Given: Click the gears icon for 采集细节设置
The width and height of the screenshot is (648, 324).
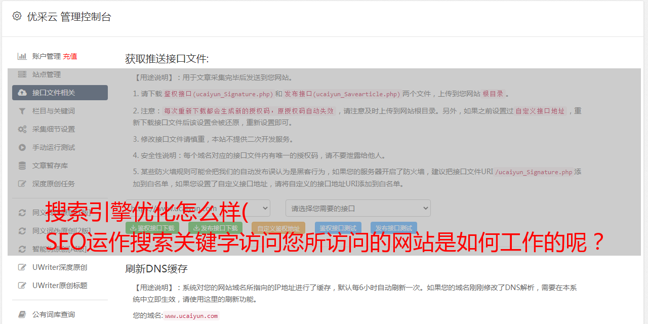Looking at the screenshot, I should coord(22,129).
